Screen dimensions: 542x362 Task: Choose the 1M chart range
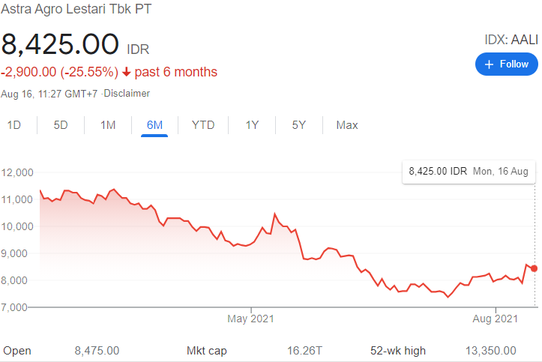(108, 125)
